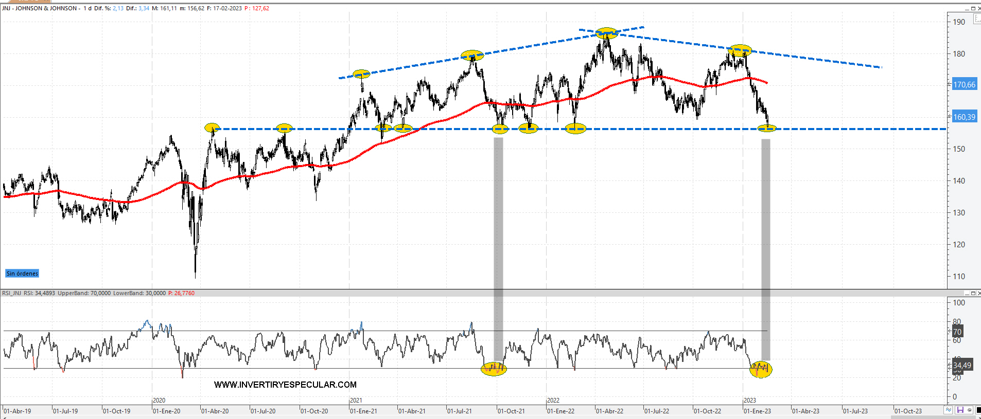Select the JNJ - Johnson & Johnson chart title
Viewport: 981px width, 419px height.
[39, 8]
